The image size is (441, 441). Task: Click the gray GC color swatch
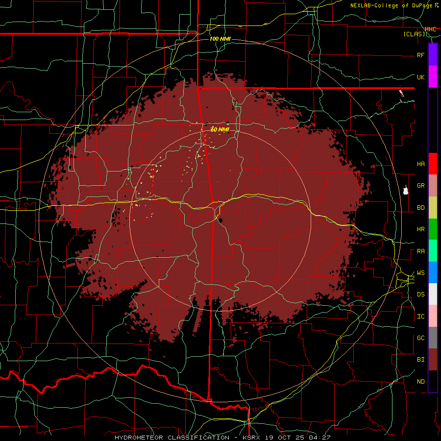tap(433, 338)
